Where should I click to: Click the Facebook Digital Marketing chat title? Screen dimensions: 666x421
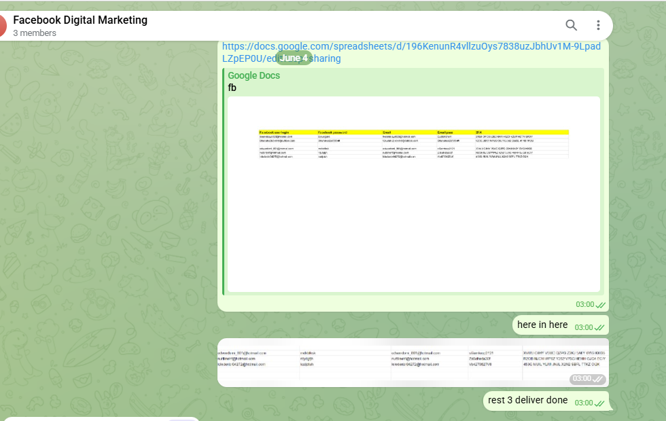80,20
